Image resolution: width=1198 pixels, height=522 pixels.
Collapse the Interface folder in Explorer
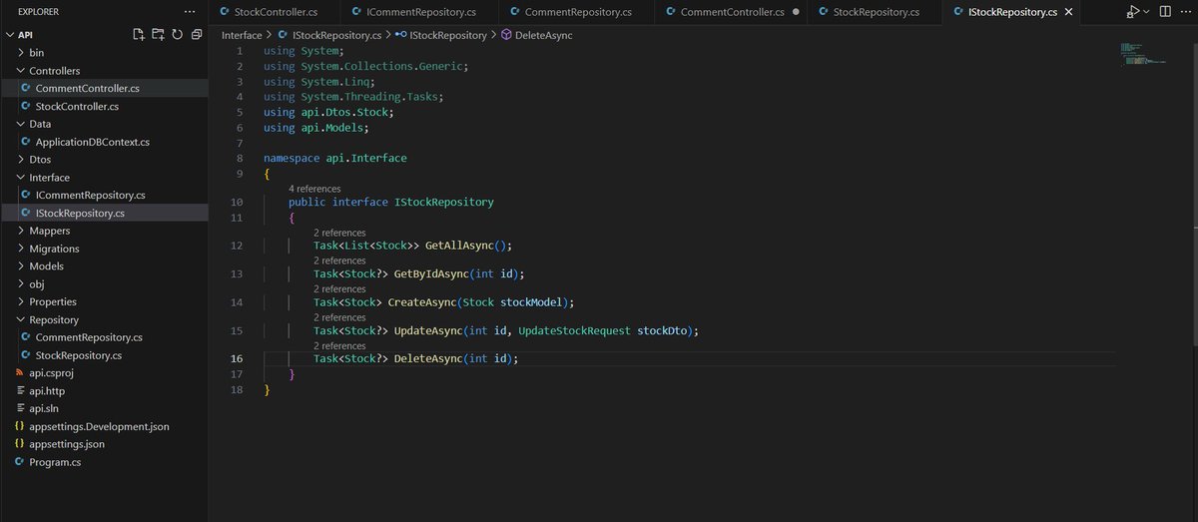point(21,177)
